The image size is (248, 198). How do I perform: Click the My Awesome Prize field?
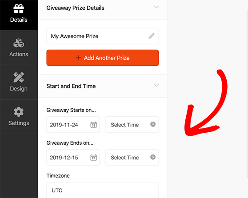(103, 36)
